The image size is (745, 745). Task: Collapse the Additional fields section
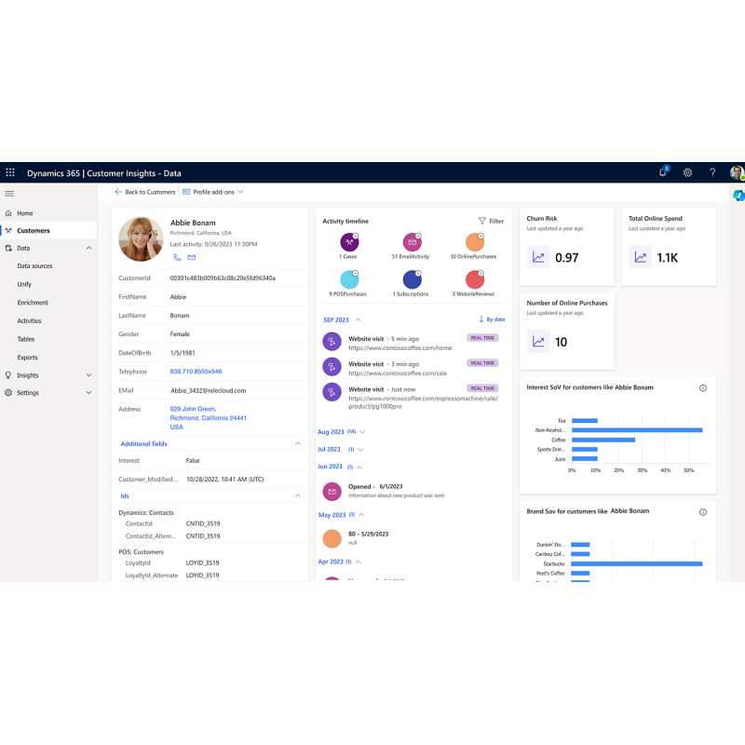(298, 444)
